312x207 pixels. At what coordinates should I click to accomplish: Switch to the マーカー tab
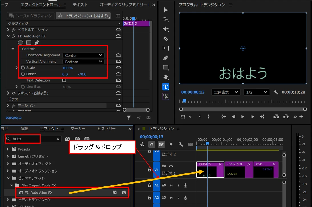coord(78,128)
